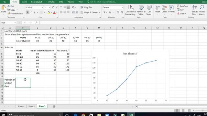Open the Name Box dropdown arrow
This screenshot has width=207, height=116.
pyautogui.click(x=15, y=23)
